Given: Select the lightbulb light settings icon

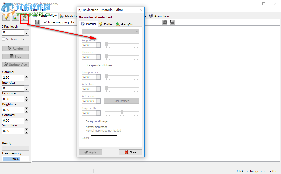Looking at the screenshot, I should click(x=6, y=18).
